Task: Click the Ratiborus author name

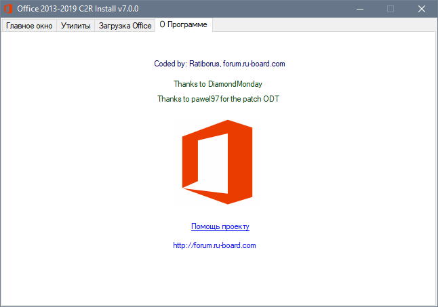Action: (204, 64)
